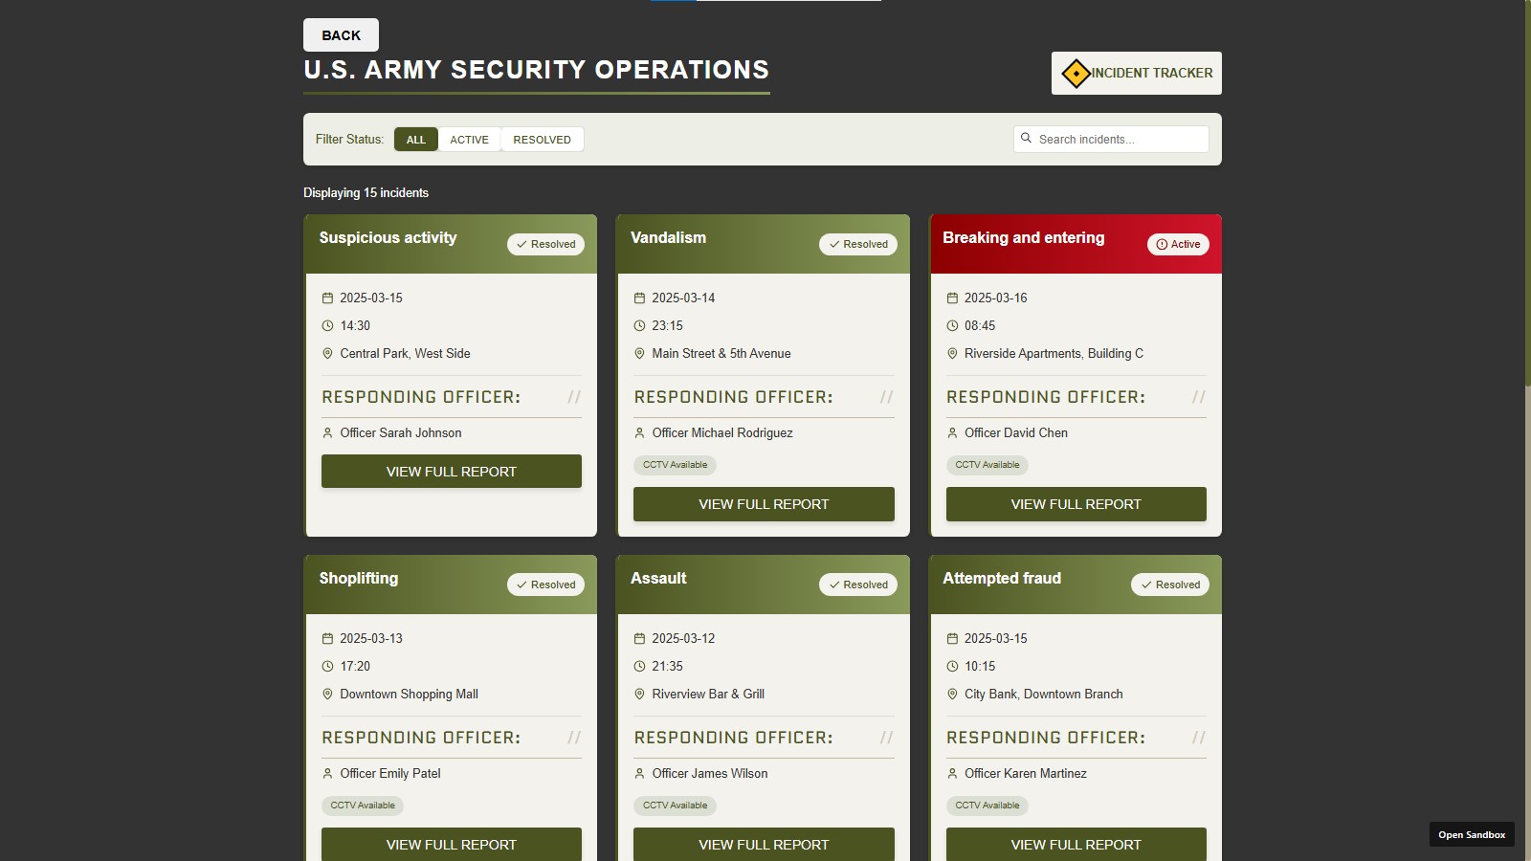Image resolution: width=1531 pixels, height=861 pixels.
Task: View full report for Attempted fraud
Action: 1076,845
